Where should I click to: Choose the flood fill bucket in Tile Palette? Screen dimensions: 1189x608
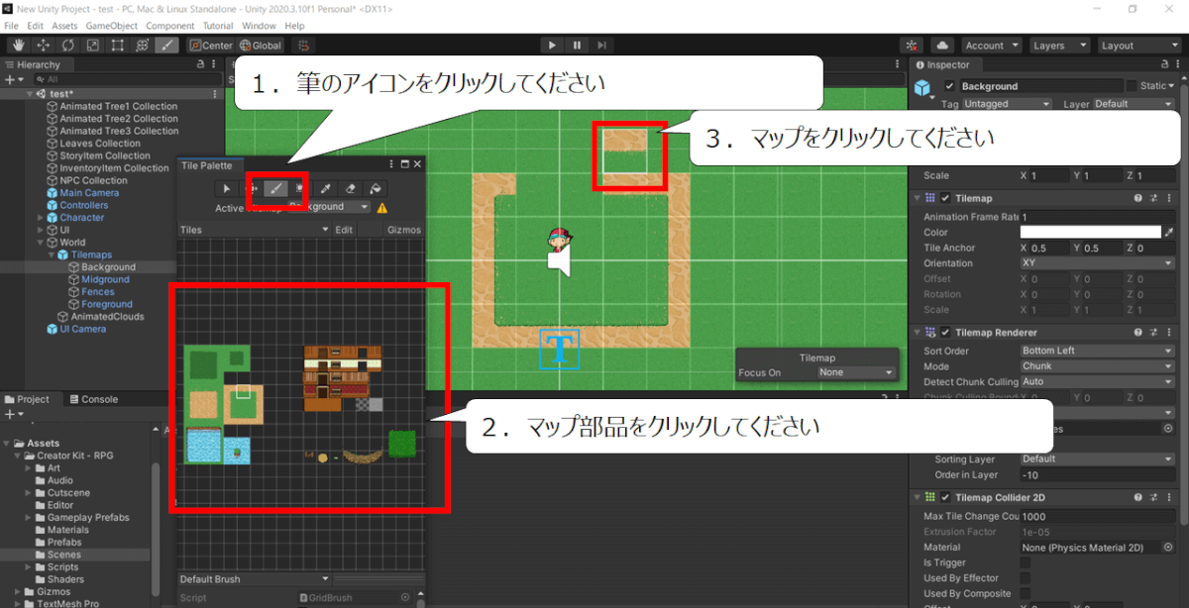374,188
